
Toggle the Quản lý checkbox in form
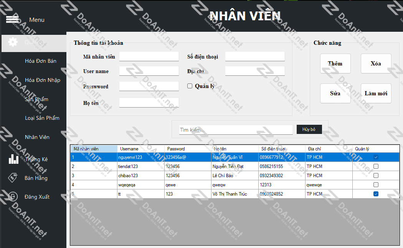(x=190, y=86)
